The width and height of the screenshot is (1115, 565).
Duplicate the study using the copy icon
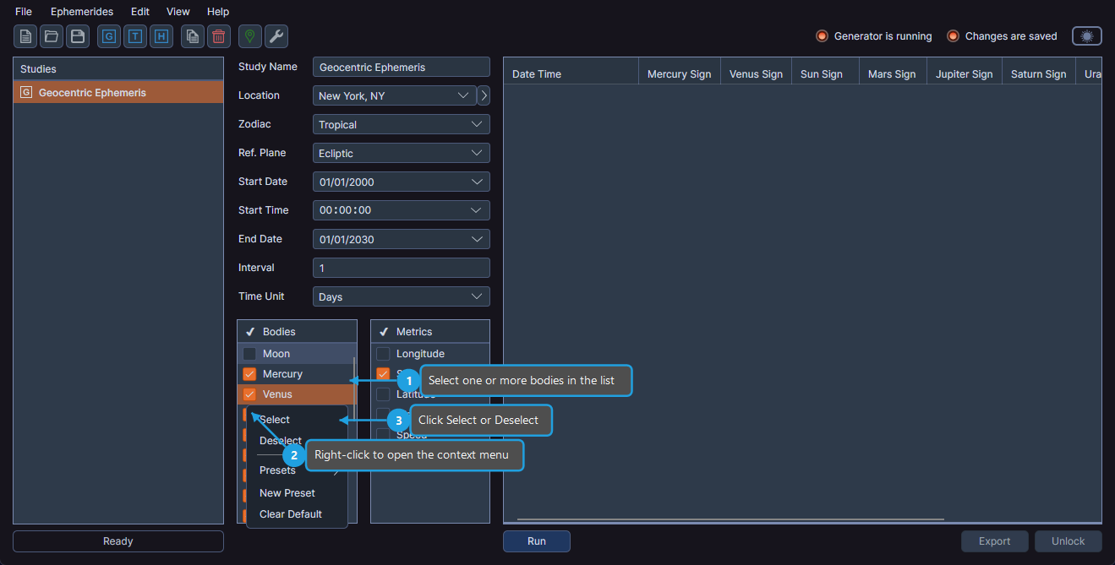pos(192,36)
